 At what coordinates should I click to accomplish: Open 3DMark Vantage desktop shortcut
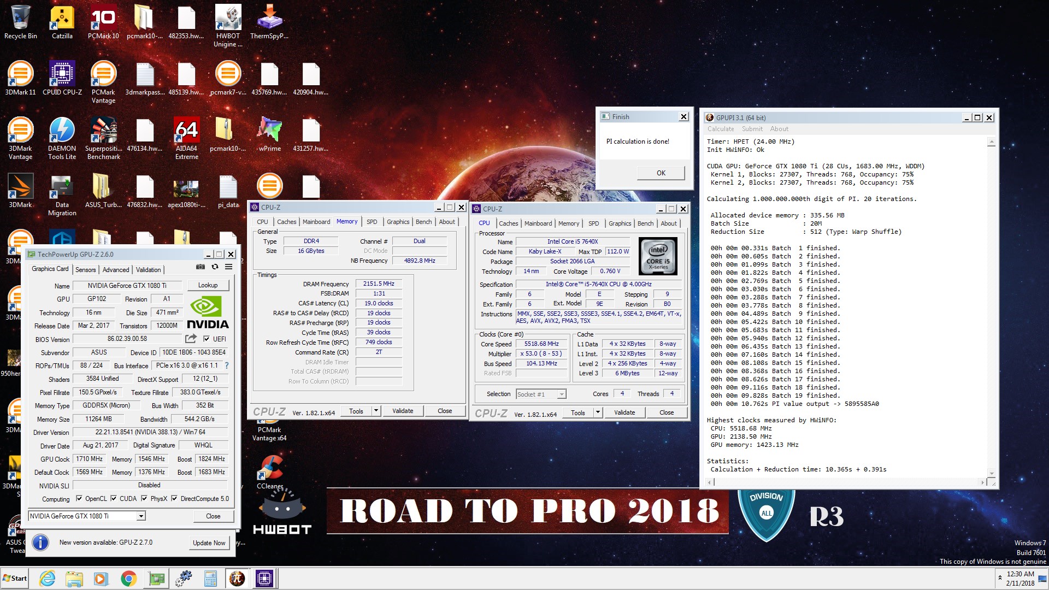tap(21, 138)
